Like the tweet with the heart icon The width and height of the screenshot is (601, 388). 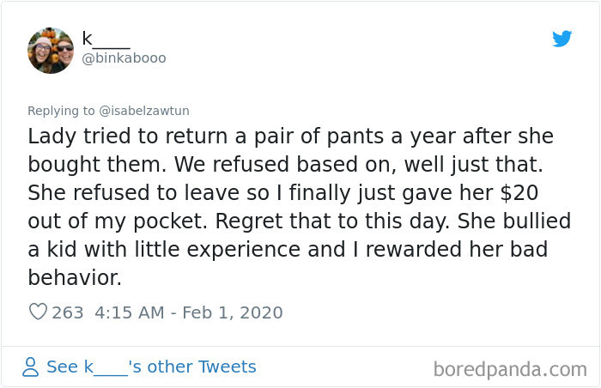[x=39, y=312]
